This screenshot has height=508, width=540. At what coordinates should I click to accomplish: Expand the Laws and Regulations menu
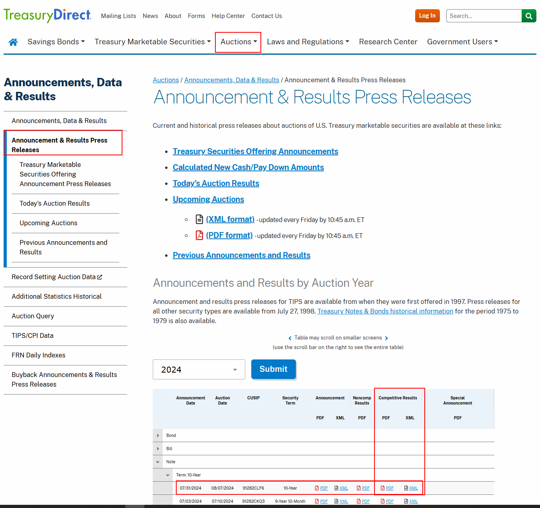tap(308, 42)
